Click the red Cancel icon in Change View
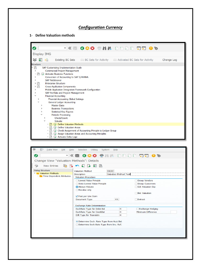201x268 pixels. click(95, 155)
